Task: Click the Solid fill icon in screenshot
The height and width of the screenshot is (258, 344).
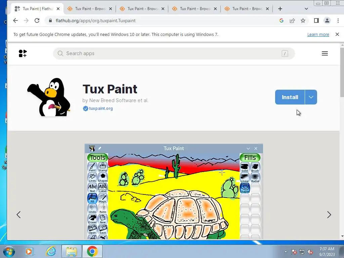Action: tap(245, 168)
